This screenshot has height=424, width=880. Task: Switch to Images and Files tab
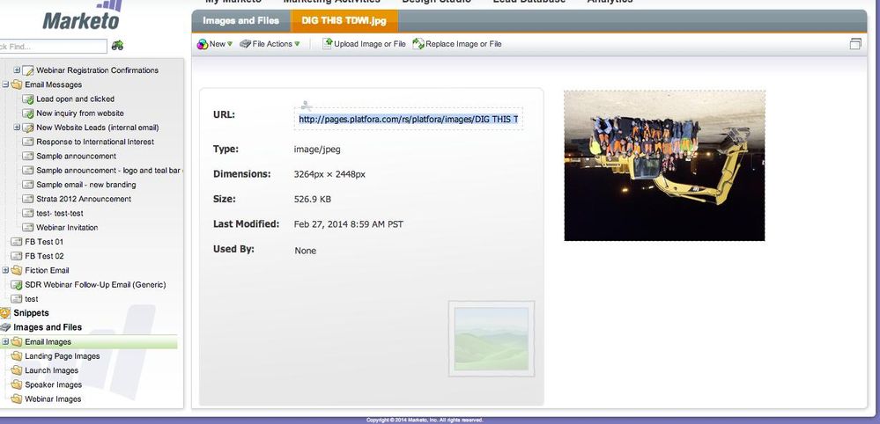pyautogui.click(x=240, y=20)
